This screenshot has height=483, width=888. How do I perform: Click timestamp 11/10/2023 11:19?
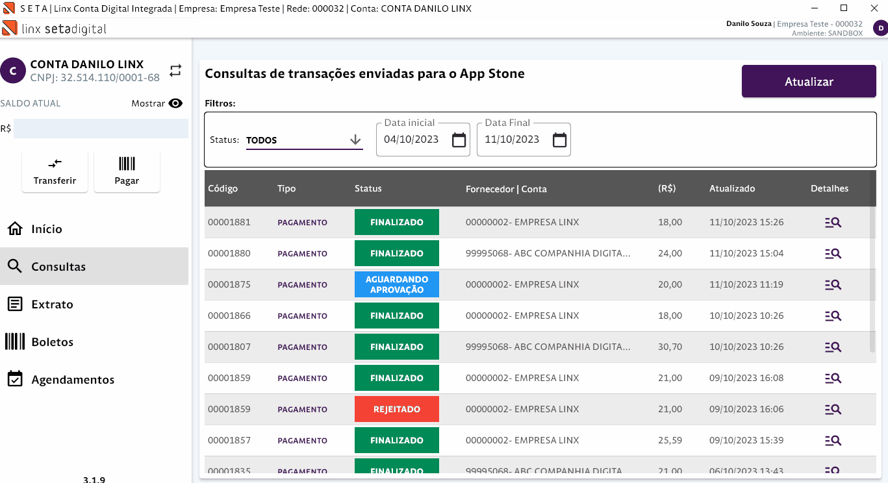746,285
